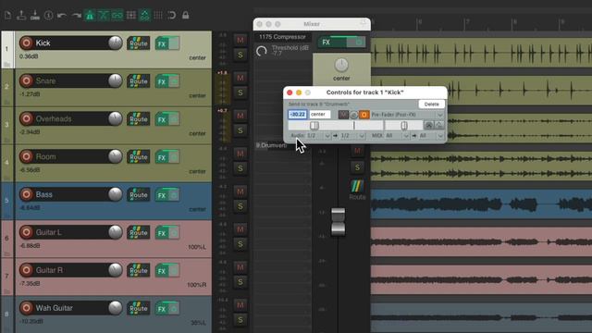Open the Pre-Fader (Post-FX) send mode dropdown
Image resolution: width=592 pixels, height=333 pixels.
[407, 115]
